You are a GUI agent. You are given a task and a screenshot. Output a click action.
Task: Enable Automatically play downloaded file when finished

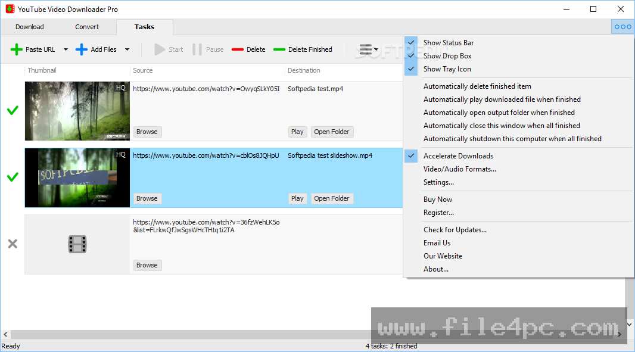coord(502,99)
